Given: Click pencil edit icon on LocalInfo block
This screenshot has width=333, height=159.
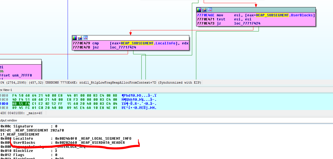Looking at the screenshot, I should point(80,38).
